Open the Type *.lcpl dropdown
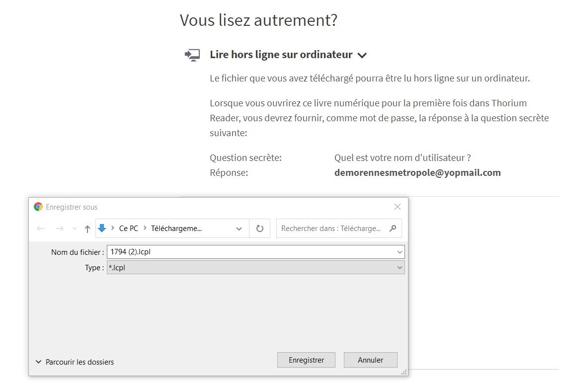This screenshot has height=386, width=565. click(x=400, y=268)
